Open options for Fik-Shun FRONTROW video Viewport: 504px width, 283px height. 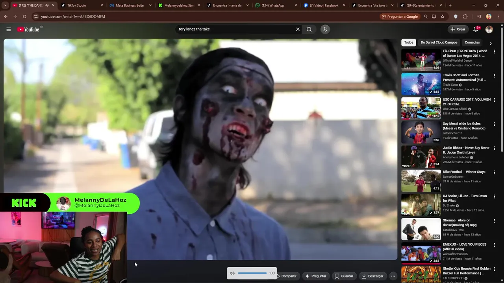pos(495,51)
